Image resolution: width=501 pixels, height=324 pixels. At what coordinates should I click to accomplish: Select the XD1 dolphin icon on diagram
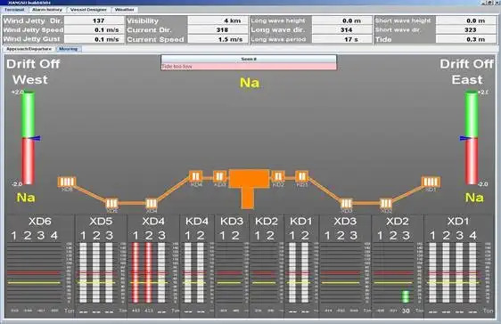431,182
